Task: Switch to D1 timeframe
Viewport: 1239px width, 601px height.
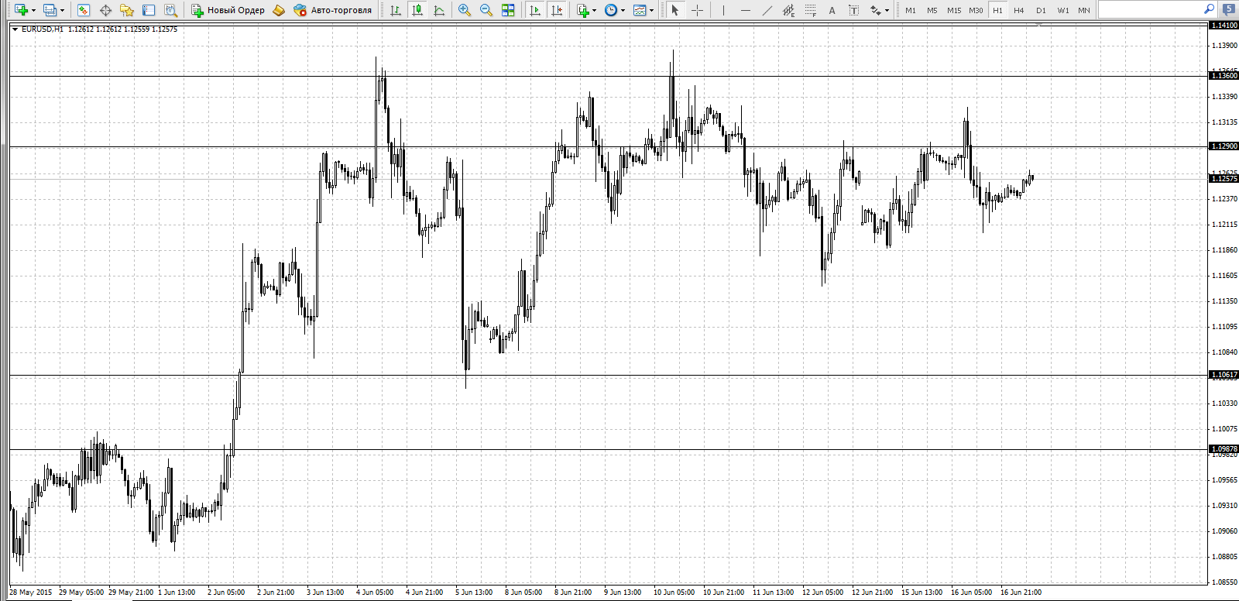Action: tap(1041, 10)
